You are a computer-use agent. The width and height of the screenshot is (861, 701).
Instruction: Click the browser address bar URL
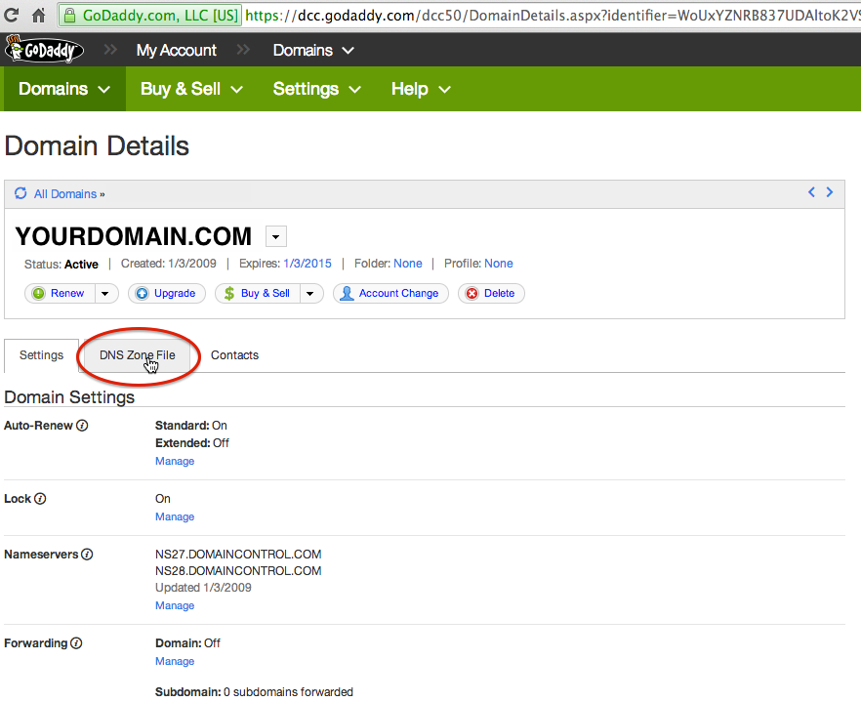553,16
